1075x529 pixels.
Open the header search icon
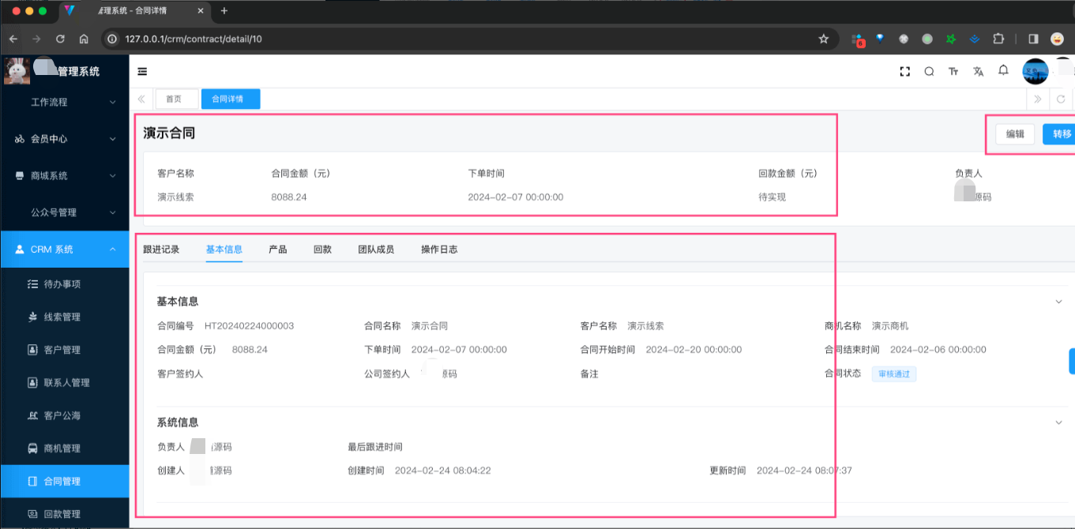click(x=929, y=71)
